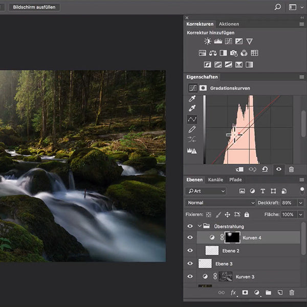Click the search magnifier in top bar
This screenshot has width=307, height=307.
click(x=278, y=7)
